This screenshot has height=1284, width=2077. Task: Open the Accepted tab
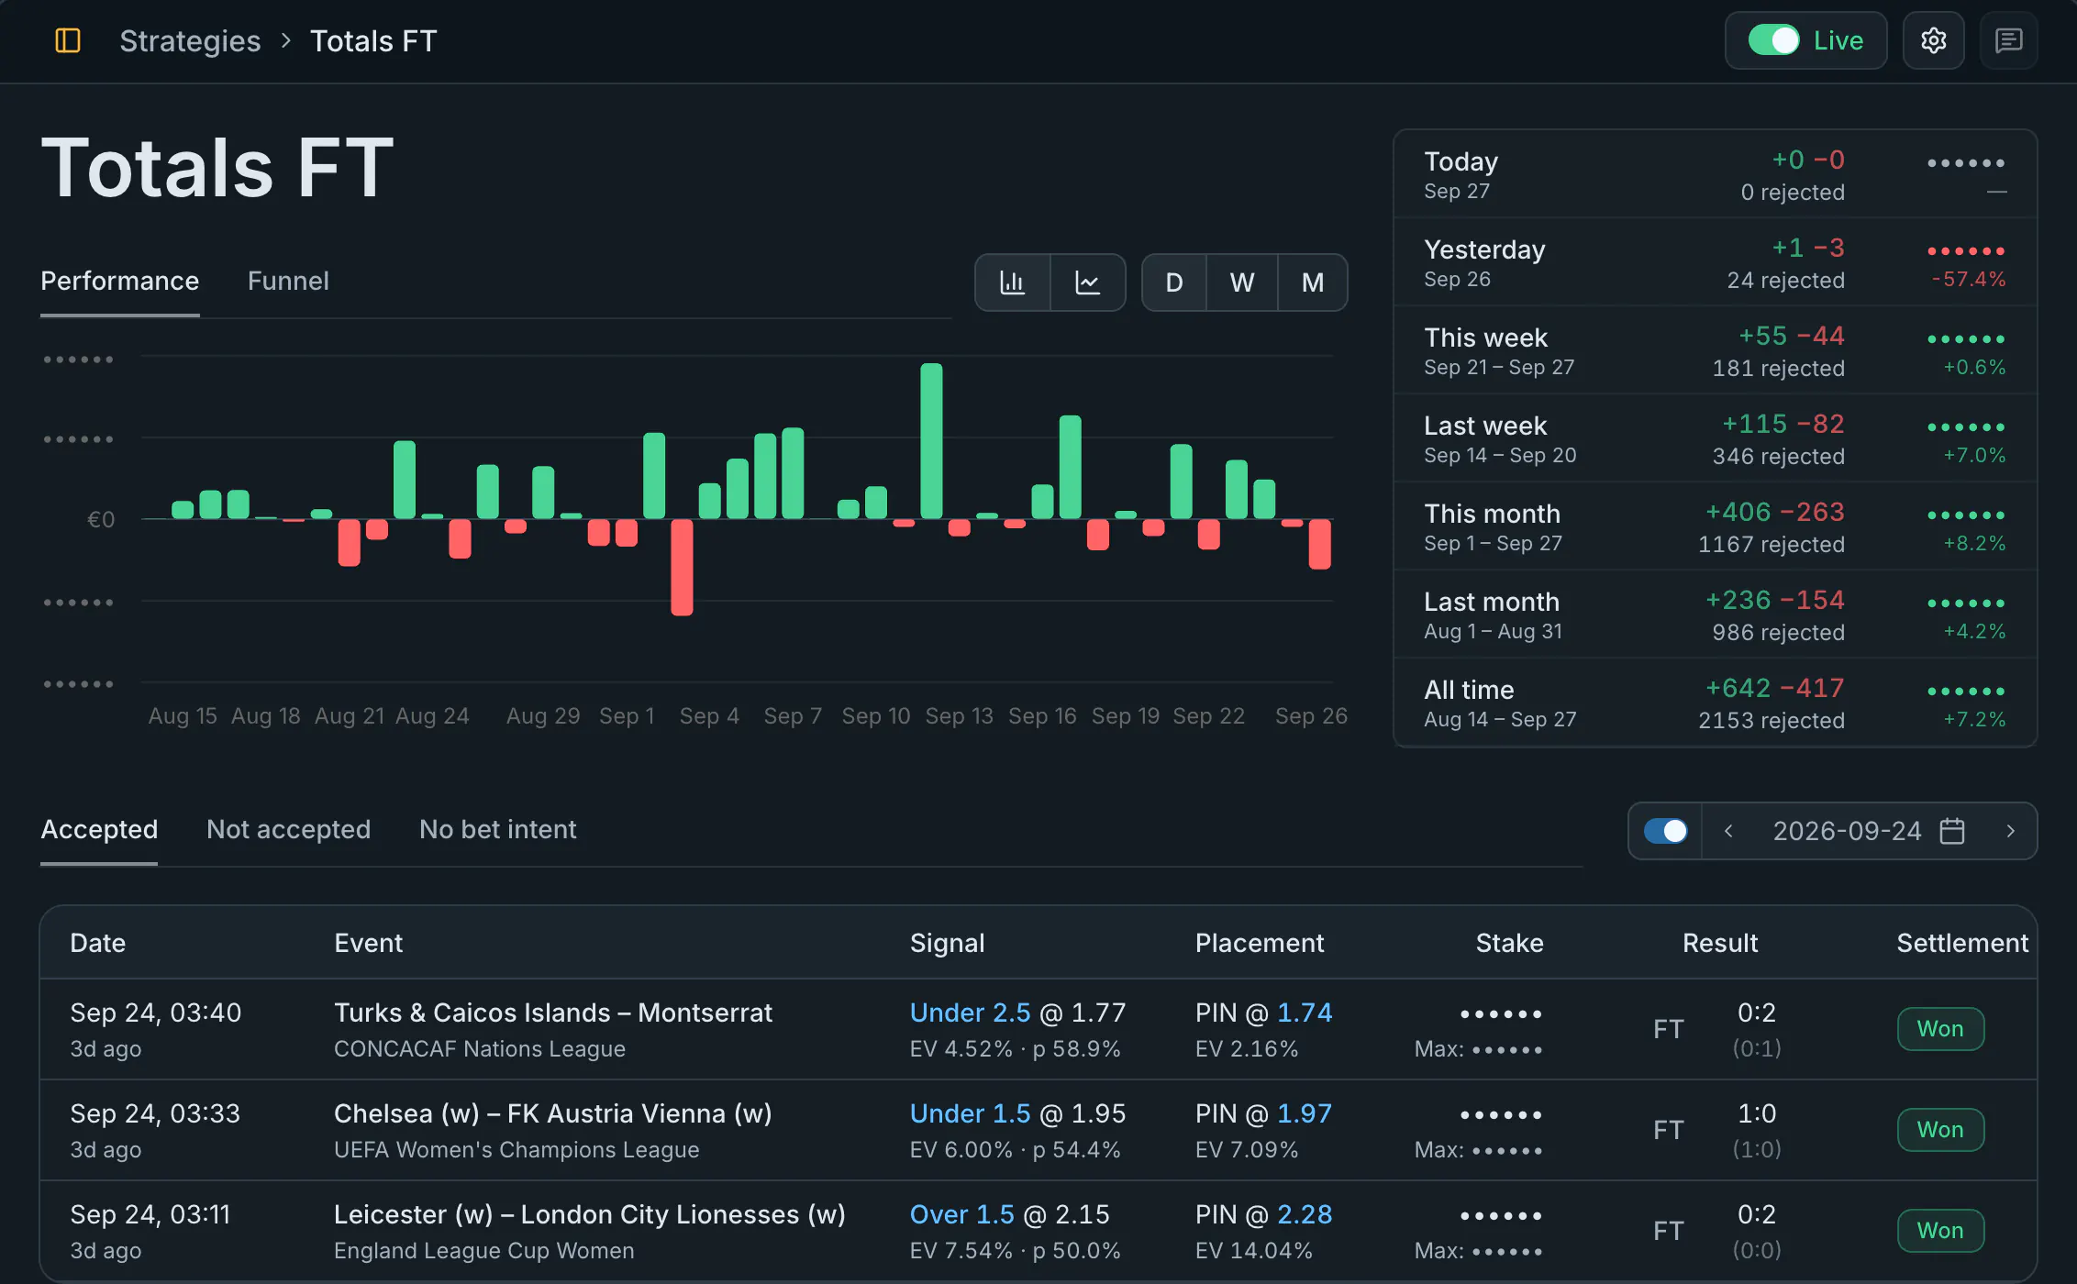(x=99, y=829)
